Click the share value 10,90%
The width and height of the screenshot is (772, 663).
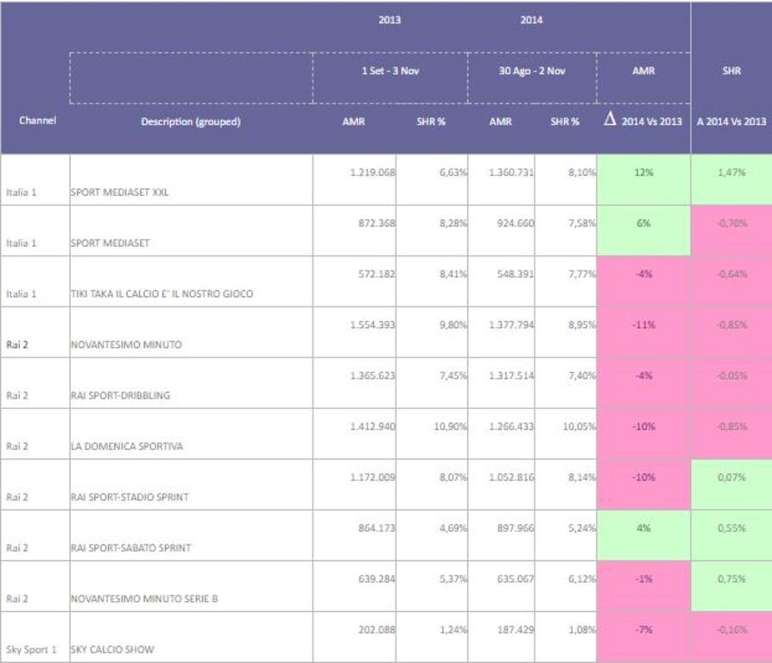coord(451,426)
